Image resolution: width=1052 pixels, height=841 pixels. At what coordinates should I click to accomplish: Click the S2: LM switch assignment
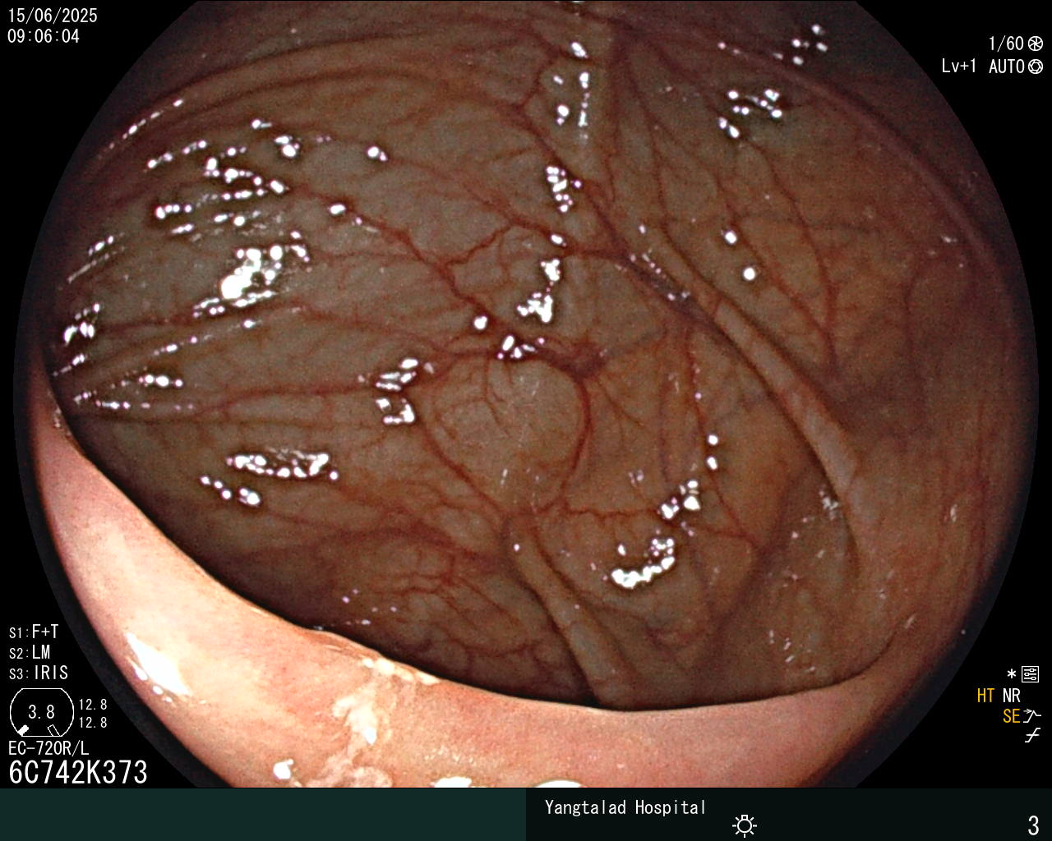(30, 653)
